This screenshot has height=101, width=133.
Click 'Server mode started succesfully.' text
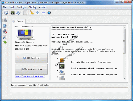(72, 28)
